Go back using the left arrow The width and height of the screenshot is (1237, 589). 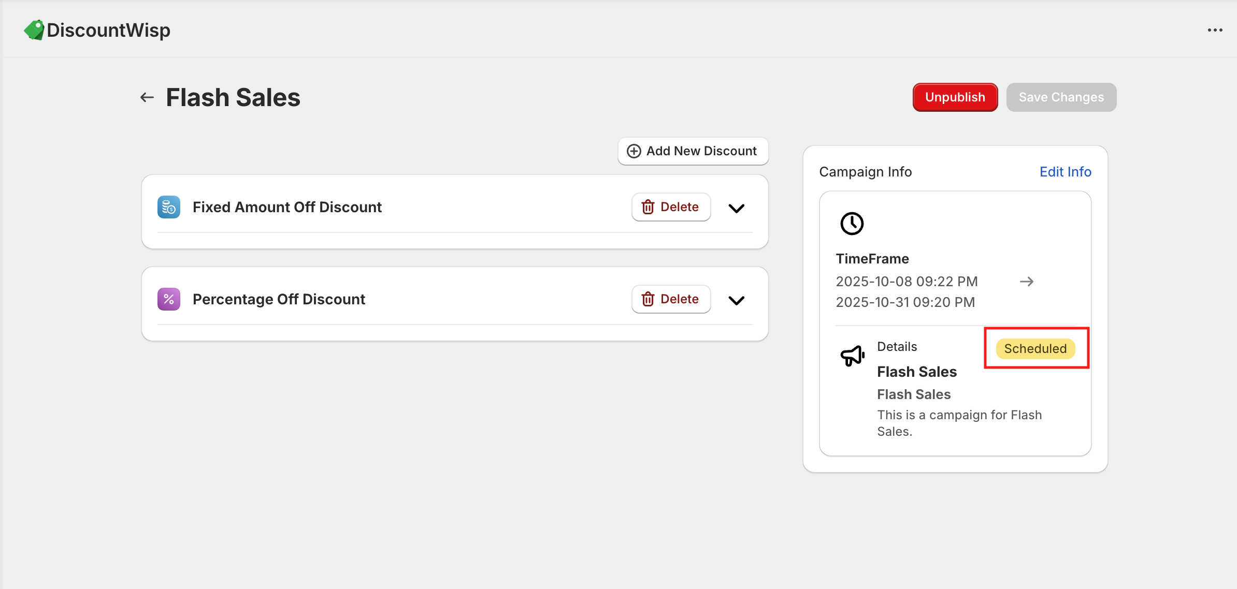point(147,97)
